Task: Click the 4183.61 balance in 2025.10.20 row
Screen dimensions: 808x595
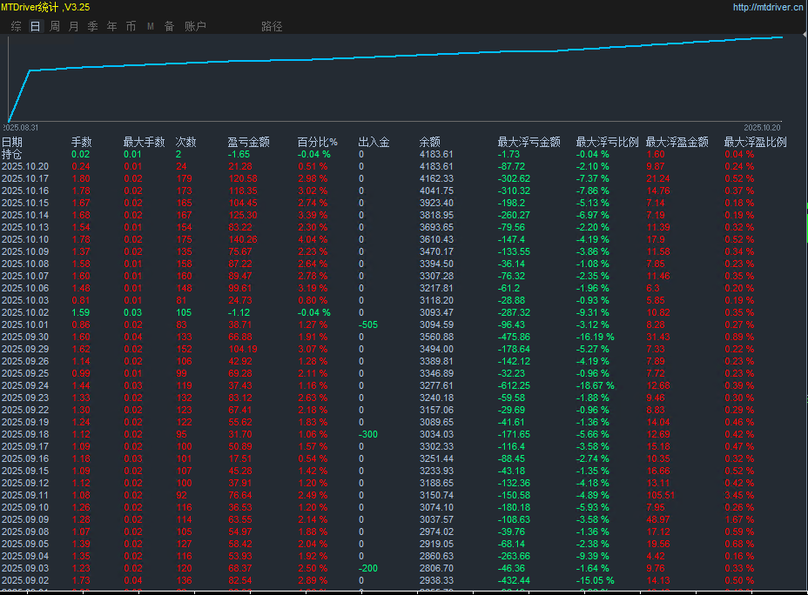Action: (436, 166)
